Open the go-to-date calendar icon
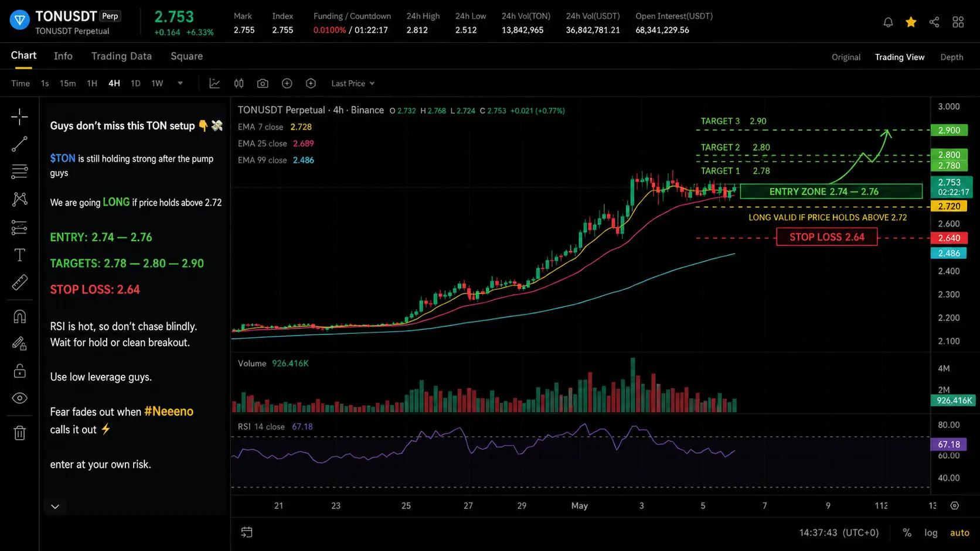 click(247, 532)
